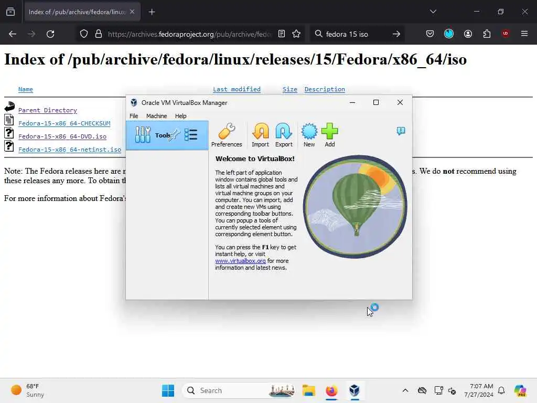Open Firefox View icon at top left
This screenshot has height=403, width=537.
[10, 12]
